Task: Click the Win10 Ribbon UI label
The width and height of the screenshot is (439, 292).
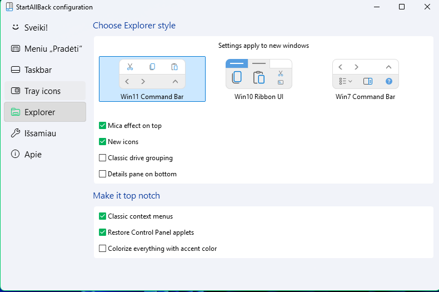Action: click(259, 97)
